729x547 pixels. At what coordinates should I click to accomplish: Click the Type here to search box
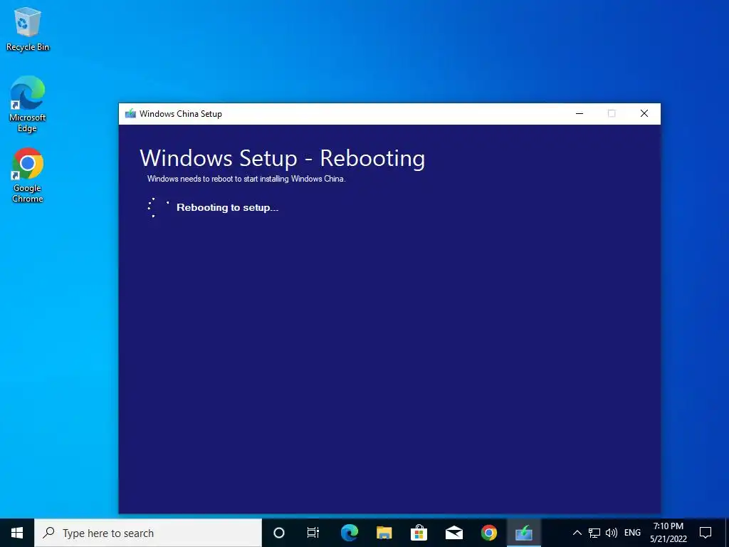tap(148, 533)
